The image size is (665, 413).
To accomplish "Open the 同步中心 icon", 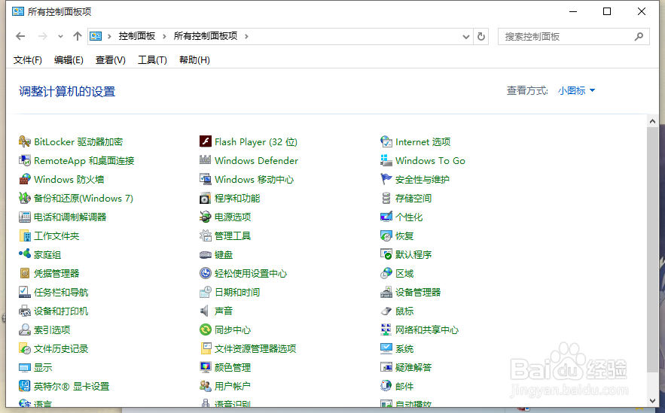I will [206, 329].
